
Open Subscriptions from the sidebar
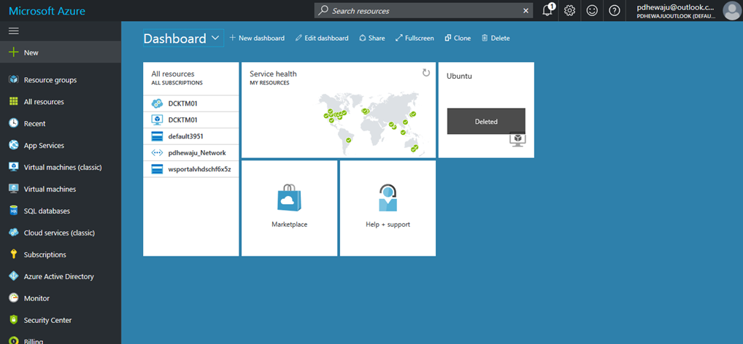pos(61,254)
